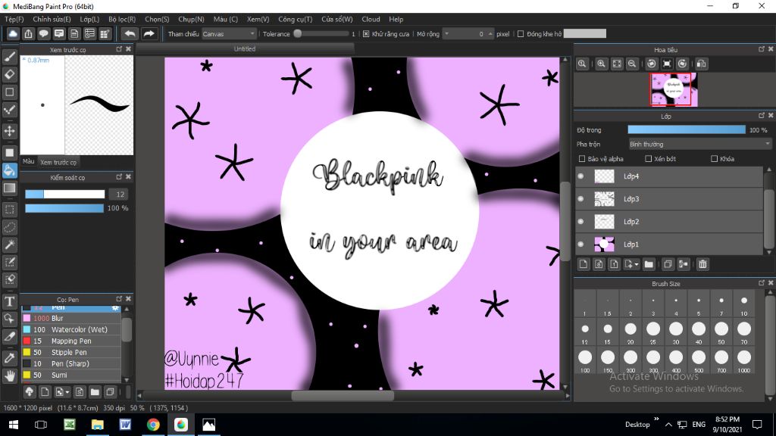
Task: Open add-layer dropdown arrow in layer panel
Action: (637, 264)
